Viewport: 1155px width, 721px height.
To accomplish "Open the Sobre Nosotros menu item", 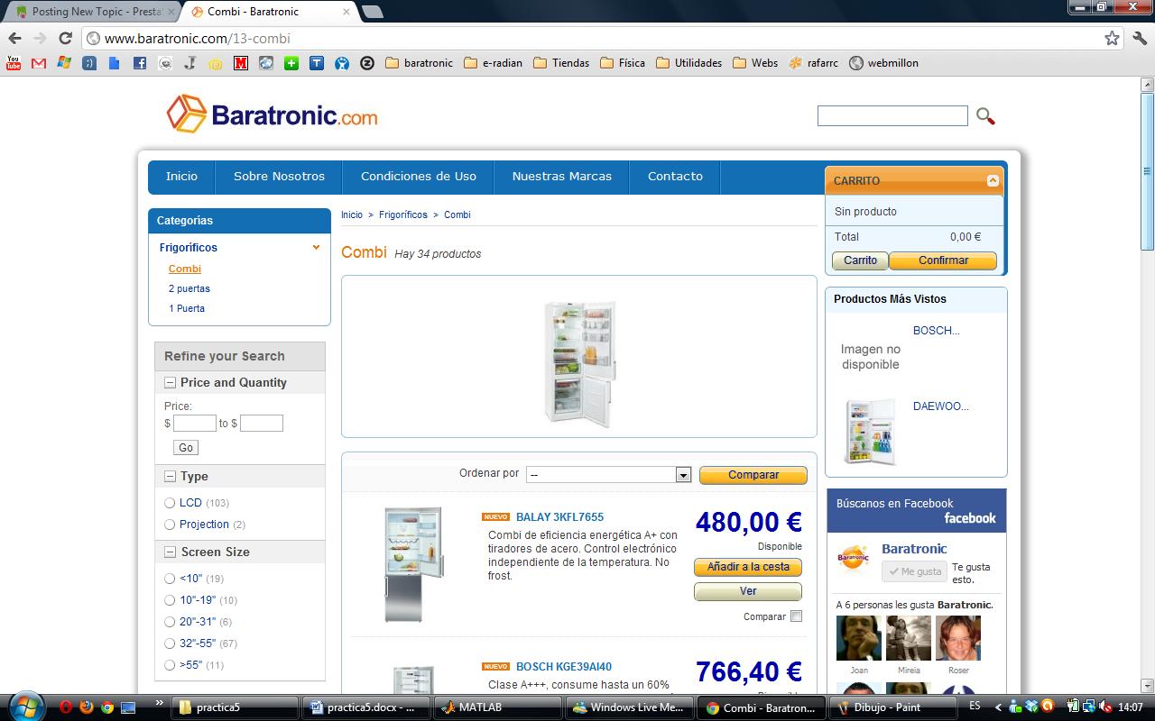I will 279,177.
